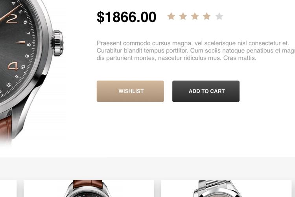Viewport: 295px width, 197px height.
Task: Click the grey fifth rating star
Action: click(219, 16)
